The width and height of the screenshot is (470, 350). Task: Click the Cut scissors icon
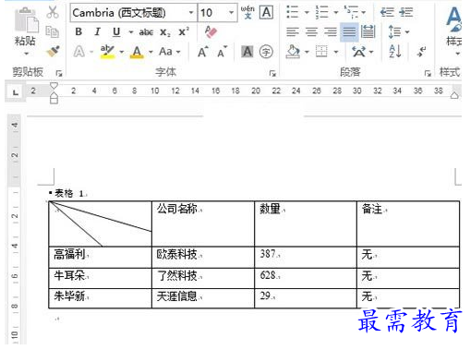[53, 12]
